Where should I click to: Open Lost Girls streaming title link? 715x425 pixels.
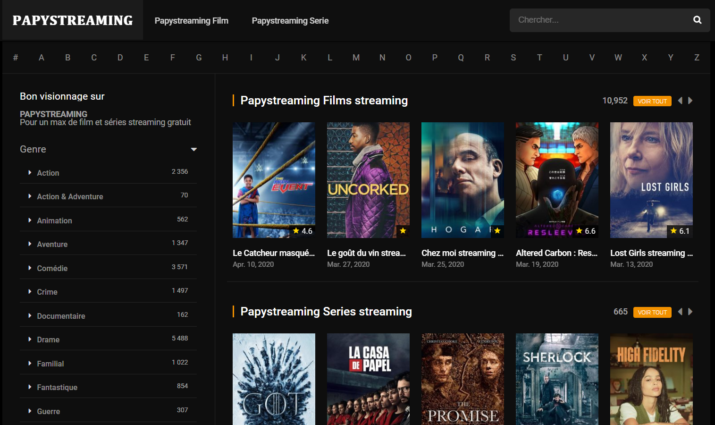[651, 253]
